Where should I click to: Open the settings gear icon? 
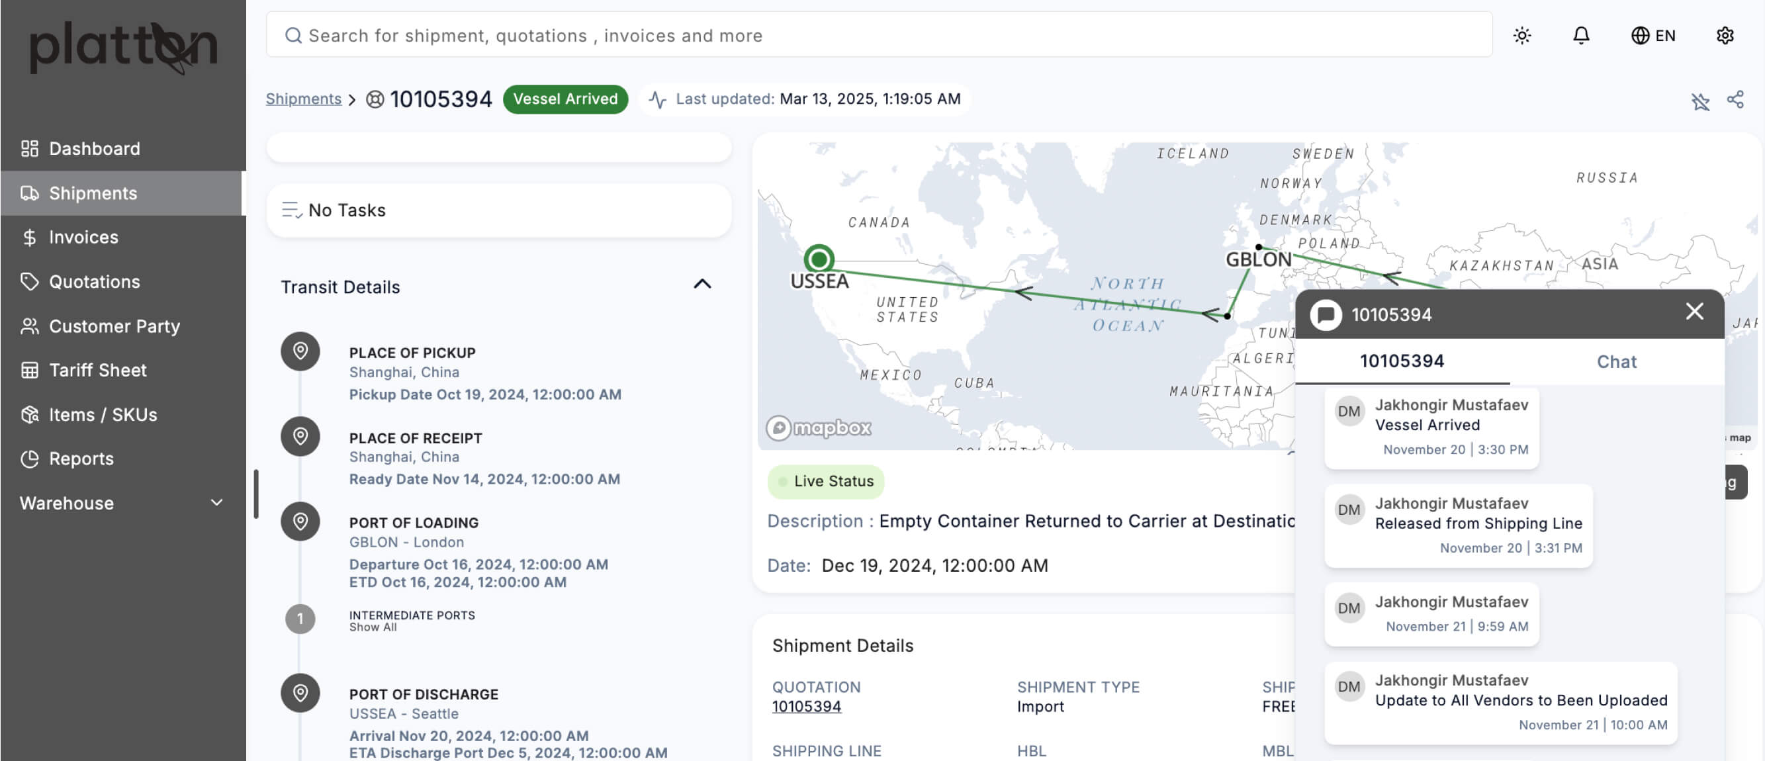pyautogui.click(x=1725, y=36)
